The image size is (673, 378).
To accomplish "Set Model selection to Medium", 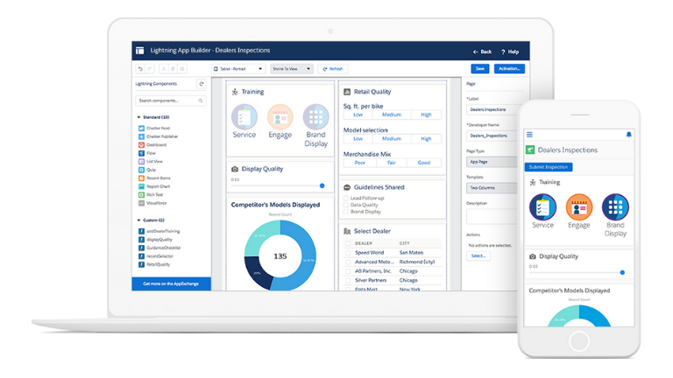I will [392, 139].
